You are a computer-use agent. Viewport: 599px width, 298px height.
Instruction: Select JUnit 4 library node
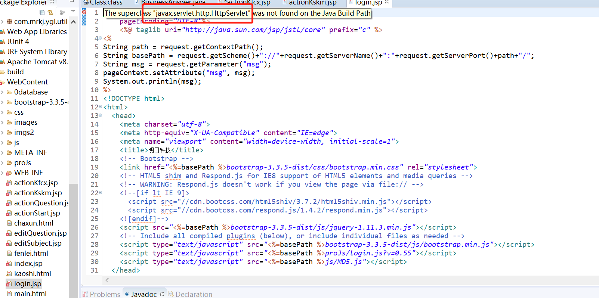pos(18,41)
